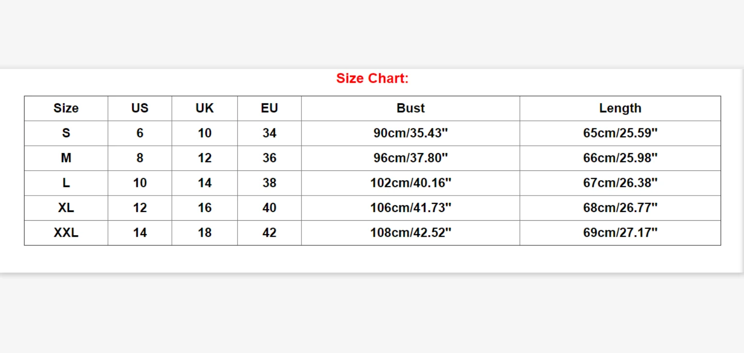The width and height of the screenshot is (744, 353).
Task: Select the UK column header
Action: pos(205,108)
